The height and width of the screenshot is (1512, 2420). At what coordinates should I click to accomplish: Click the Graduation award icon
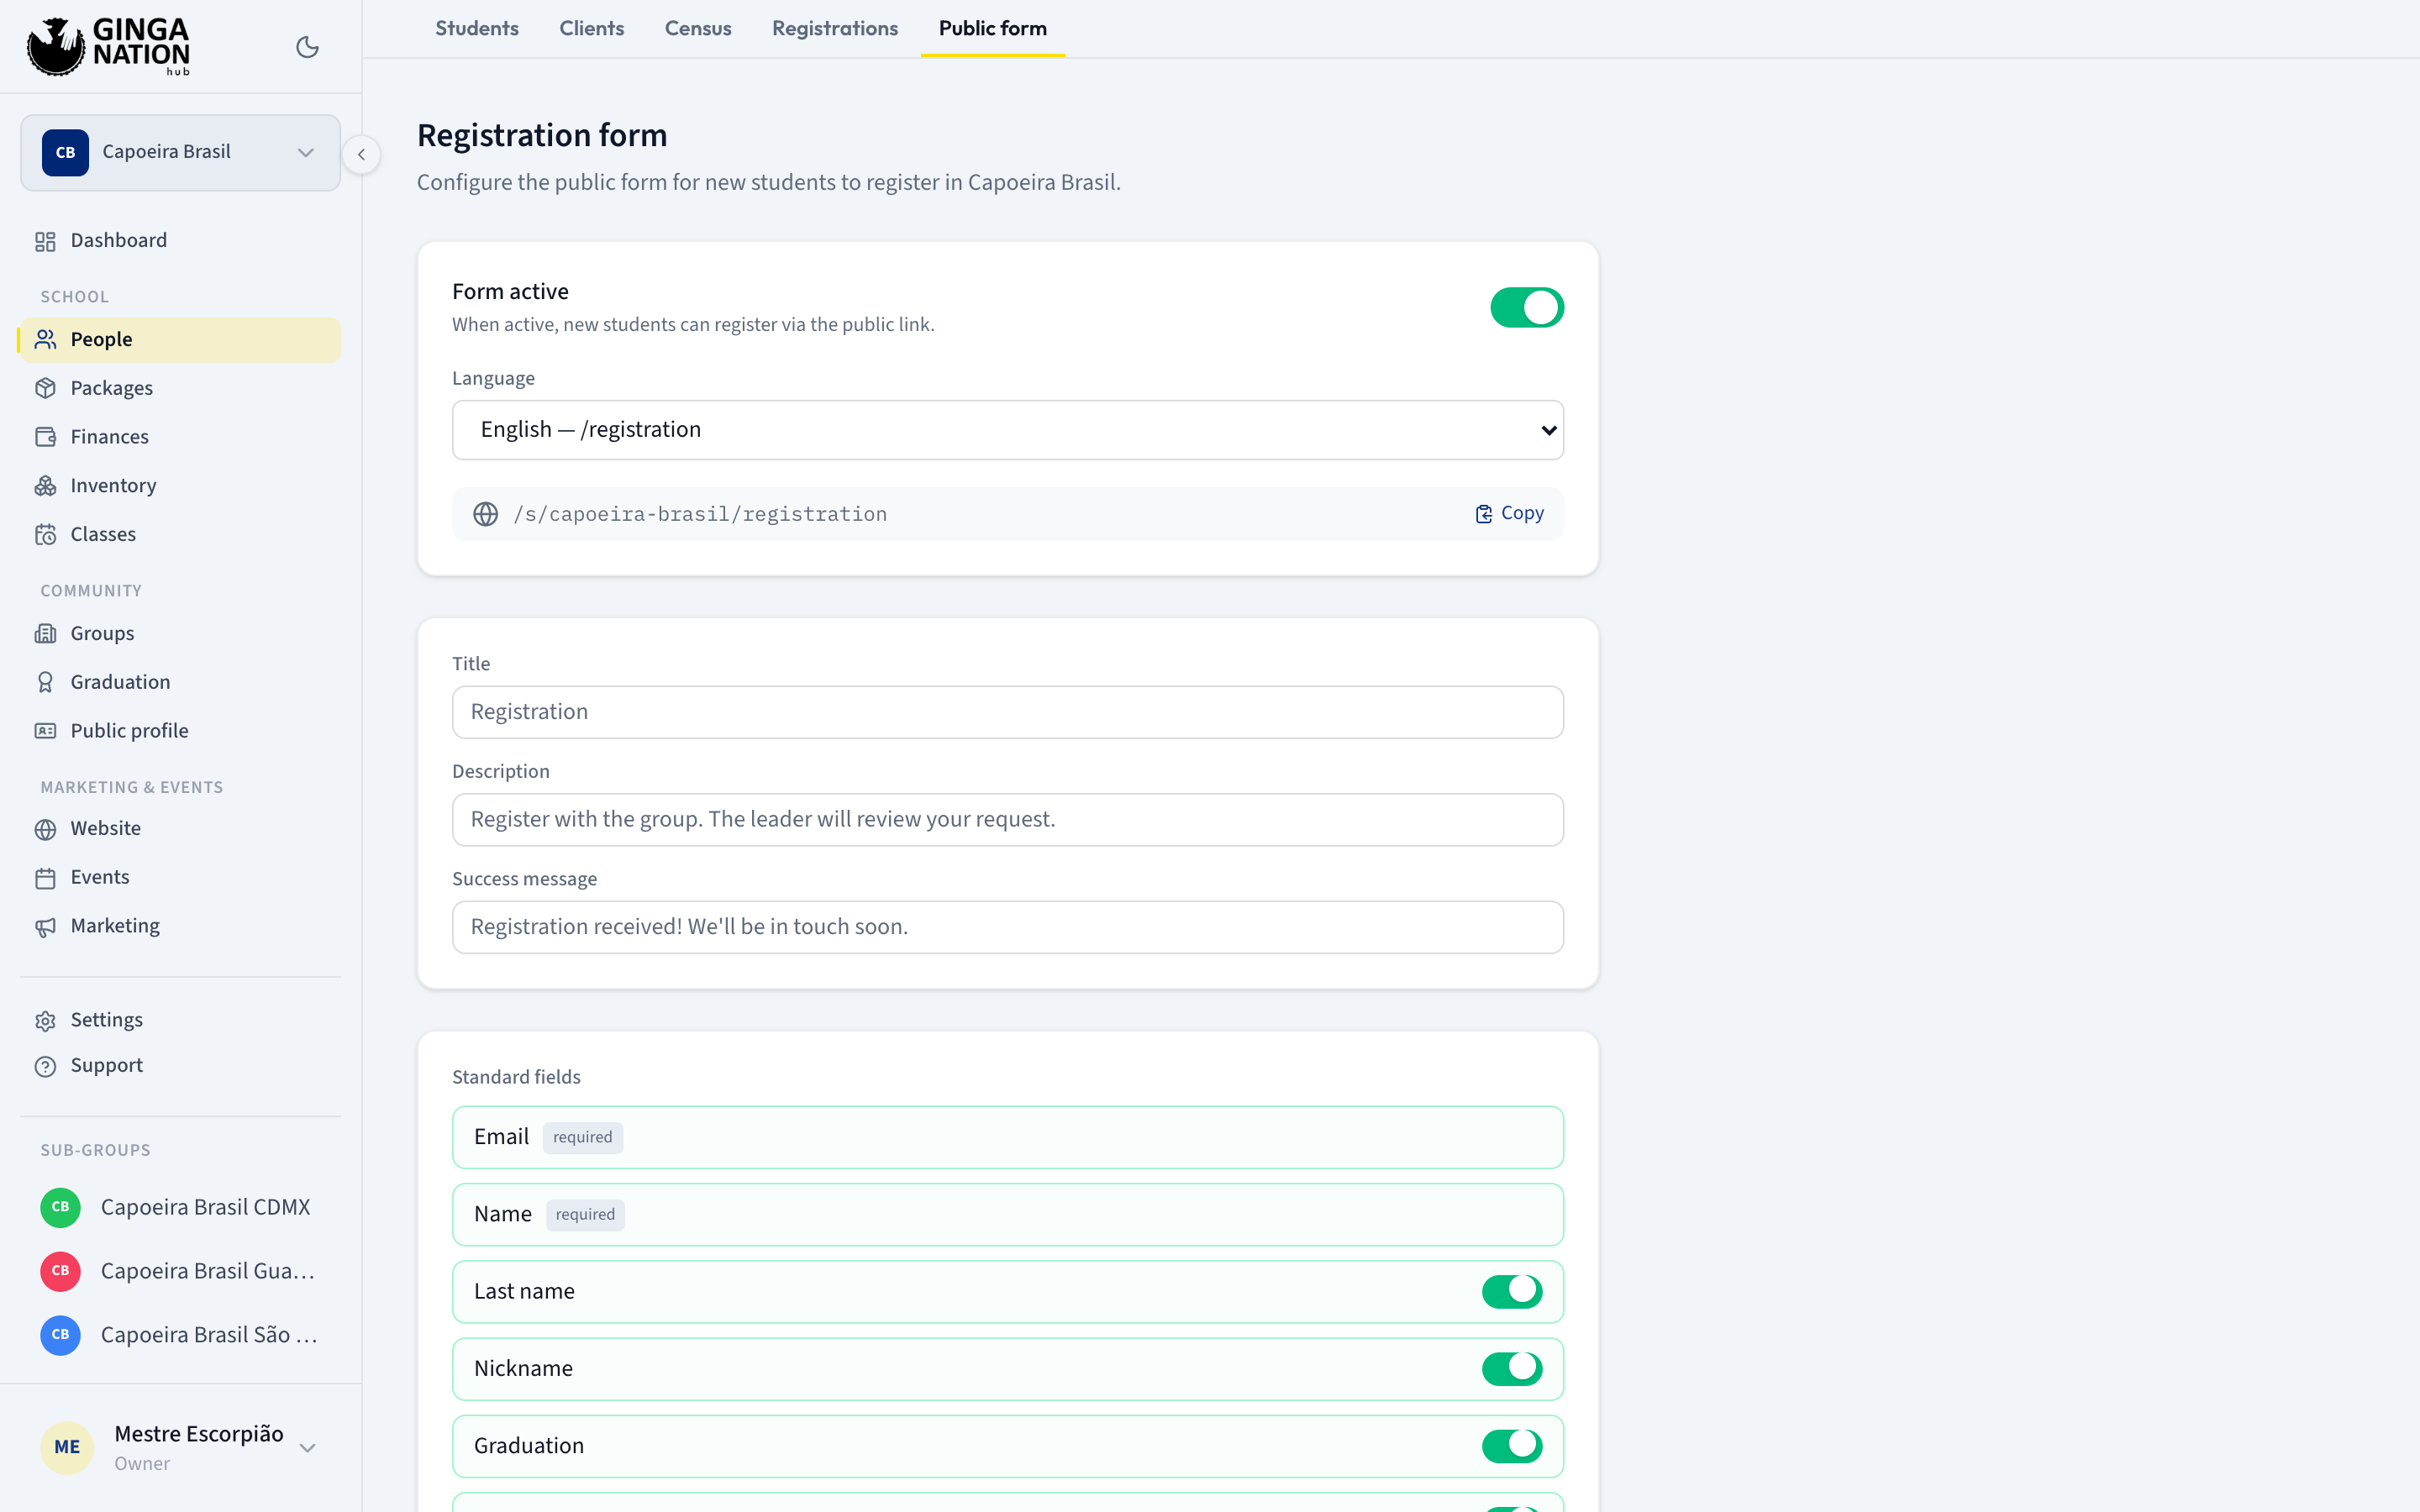coord(45,682)
